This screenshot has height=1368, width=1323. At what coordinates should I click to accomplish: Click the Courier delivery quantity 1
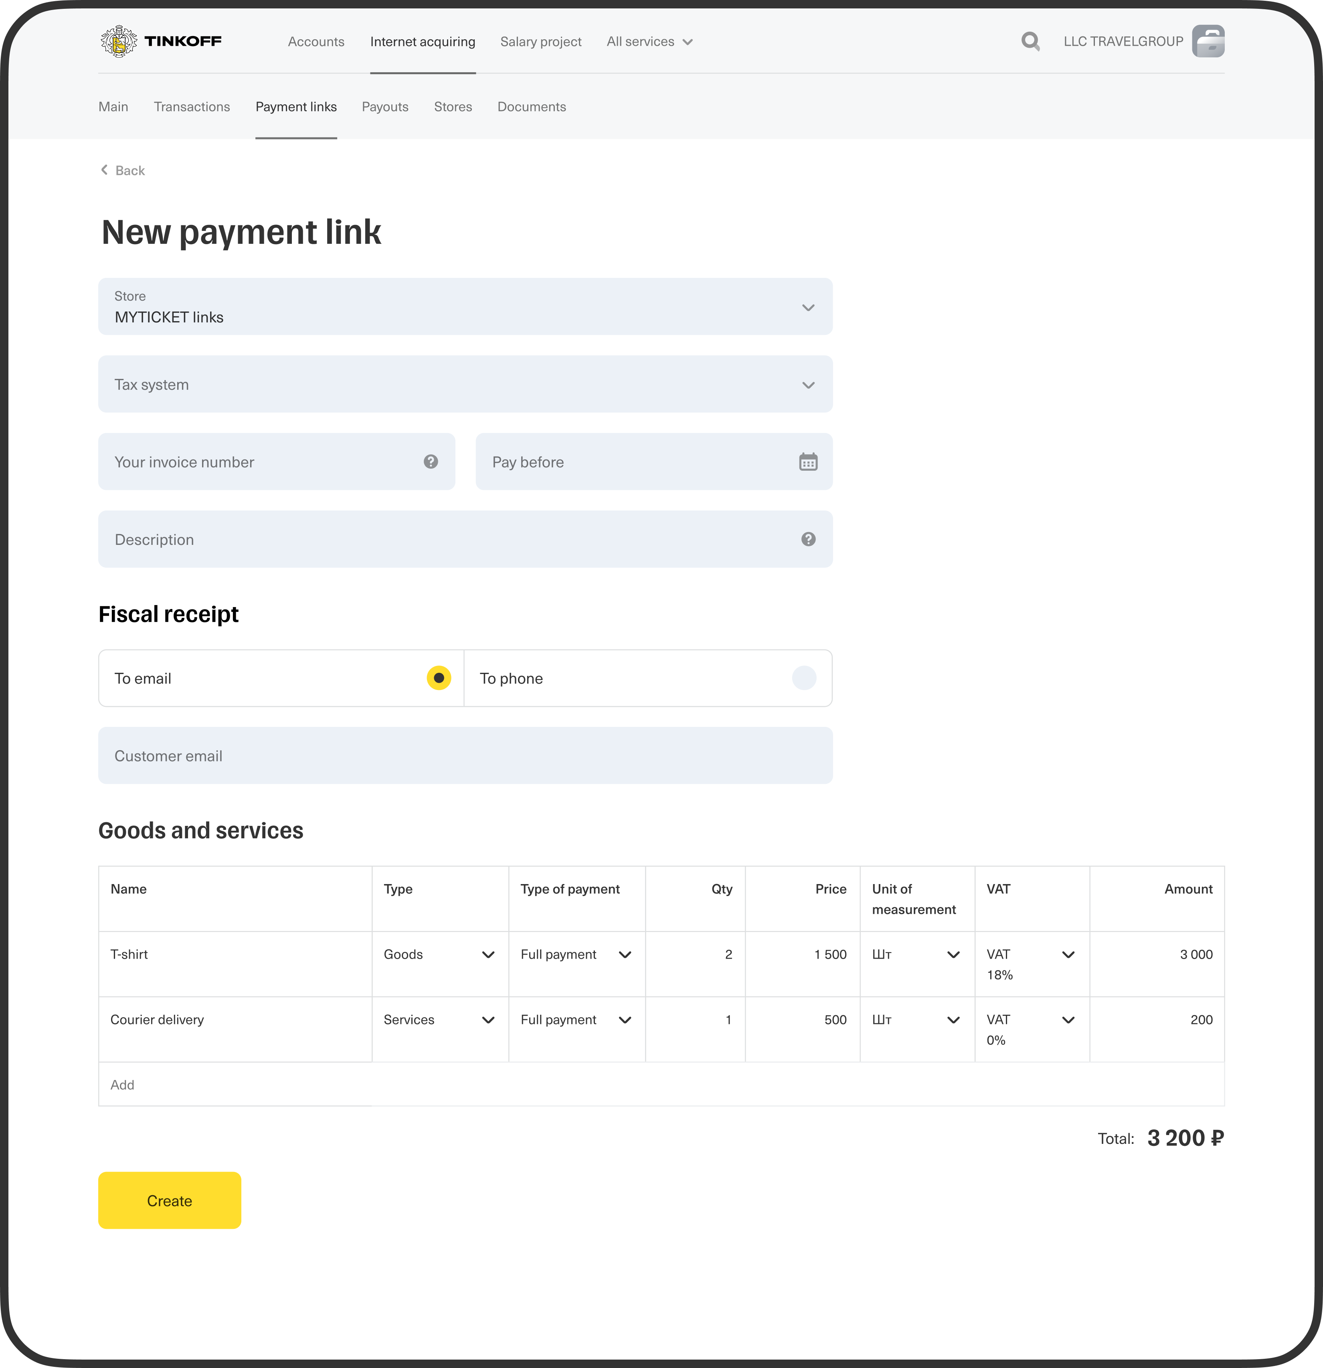tap(728, 1020)
